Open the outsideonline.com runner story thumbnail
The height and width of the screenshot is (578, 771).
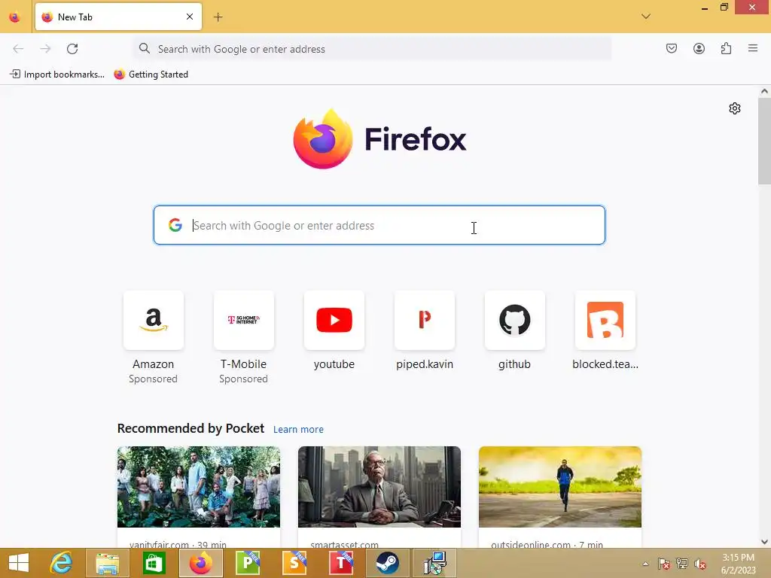click(560, 487)
